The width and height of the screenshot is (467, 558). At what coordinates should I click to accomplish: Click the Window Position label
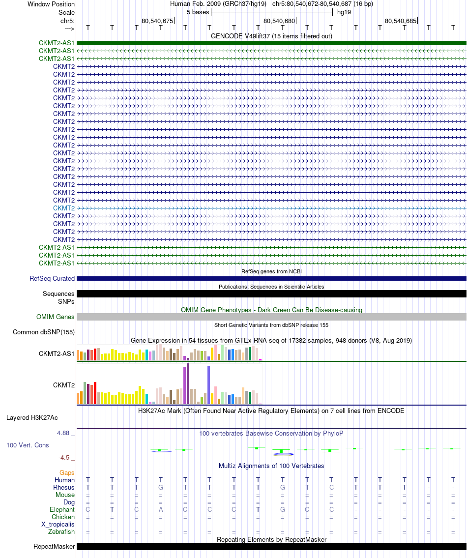tap(51, 4)
